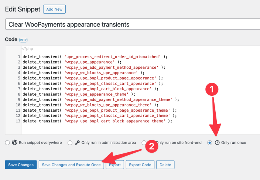This screenshot has height=180, width=260.
Task: Select Only run in administration area radio
Action: click(70, 143)
